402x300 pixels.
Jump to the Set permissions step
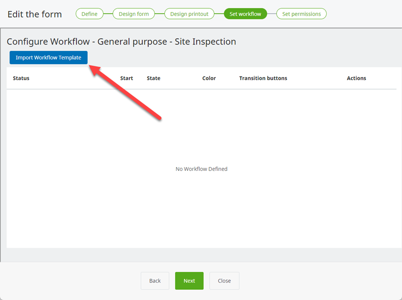coord(301,14)
